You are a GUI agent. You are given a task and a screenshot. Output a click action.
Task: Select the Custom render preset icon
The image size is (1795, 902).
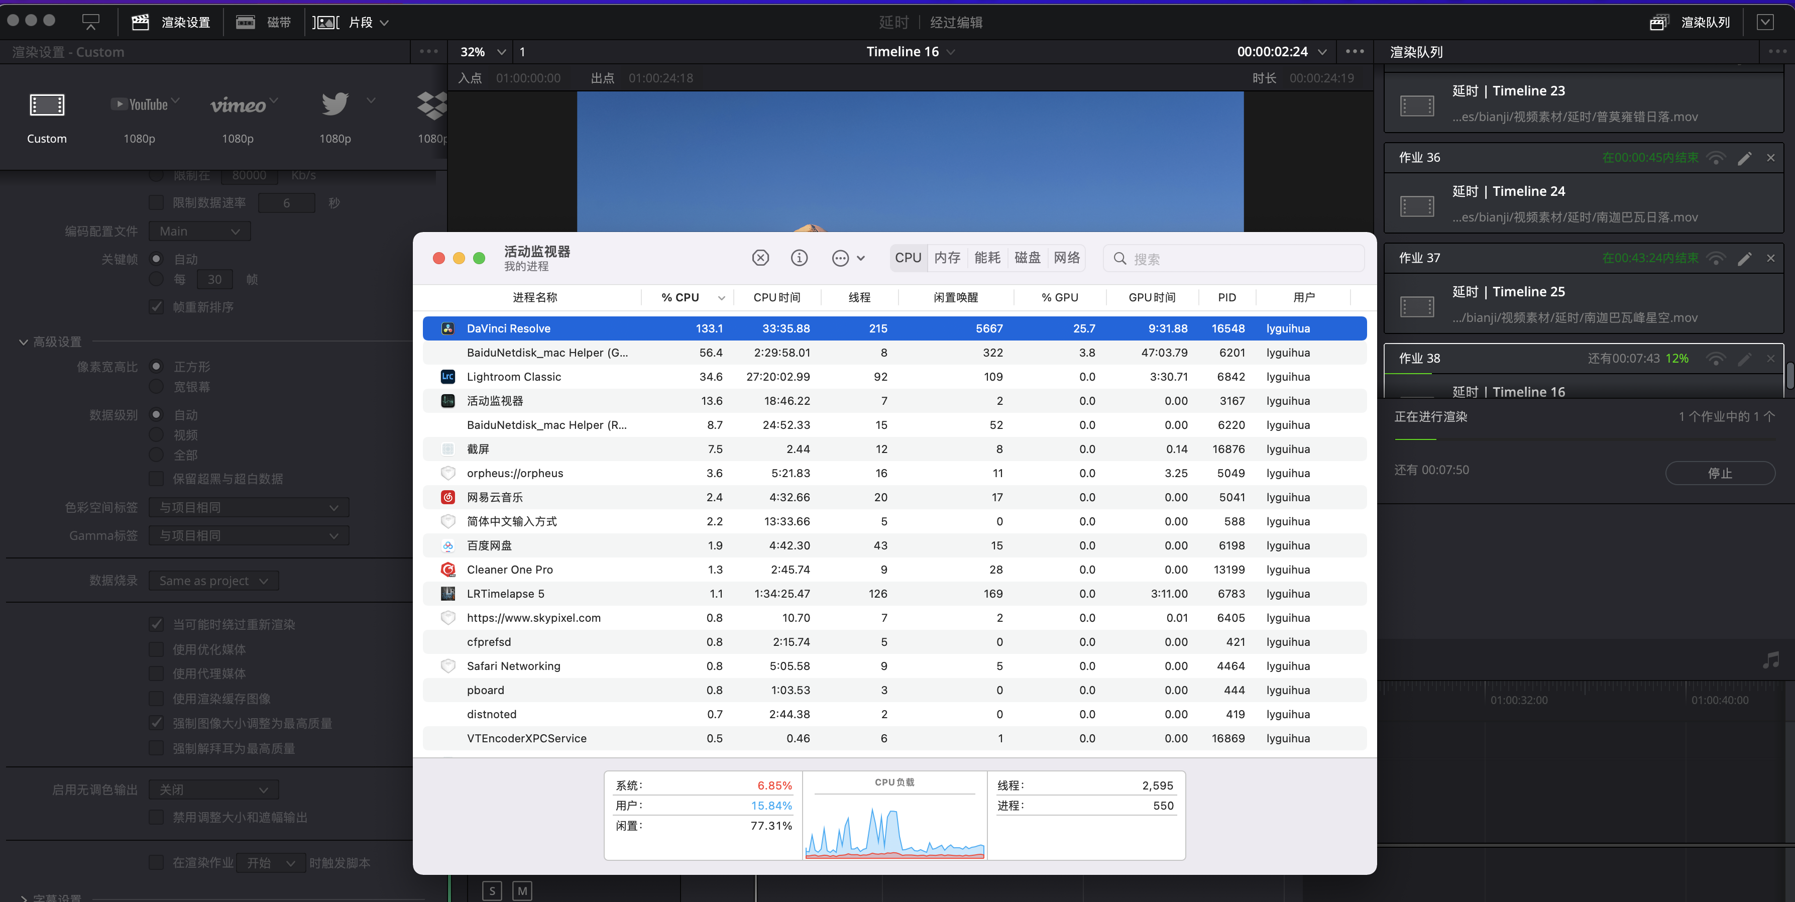[x=47, y=105]
